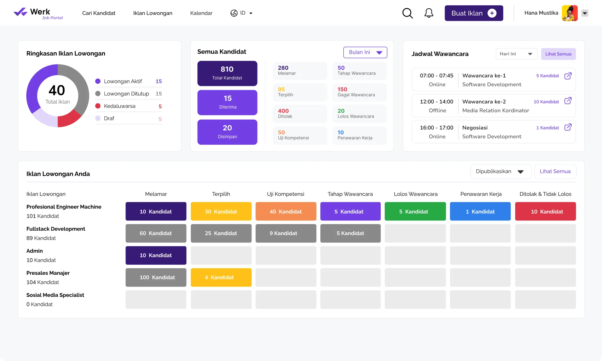The image size is (602, 361).
Task: Open Cari Kandidat menu
Action: click(99, 13)
